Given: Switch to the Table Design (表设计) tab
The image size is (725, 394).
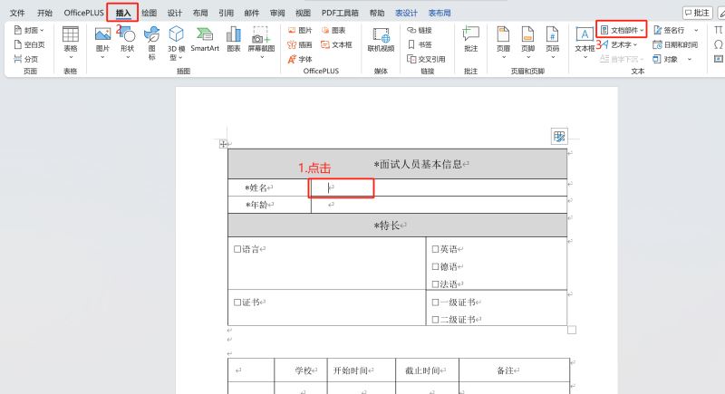Looking at the screenshot, I should pos(406,13).
